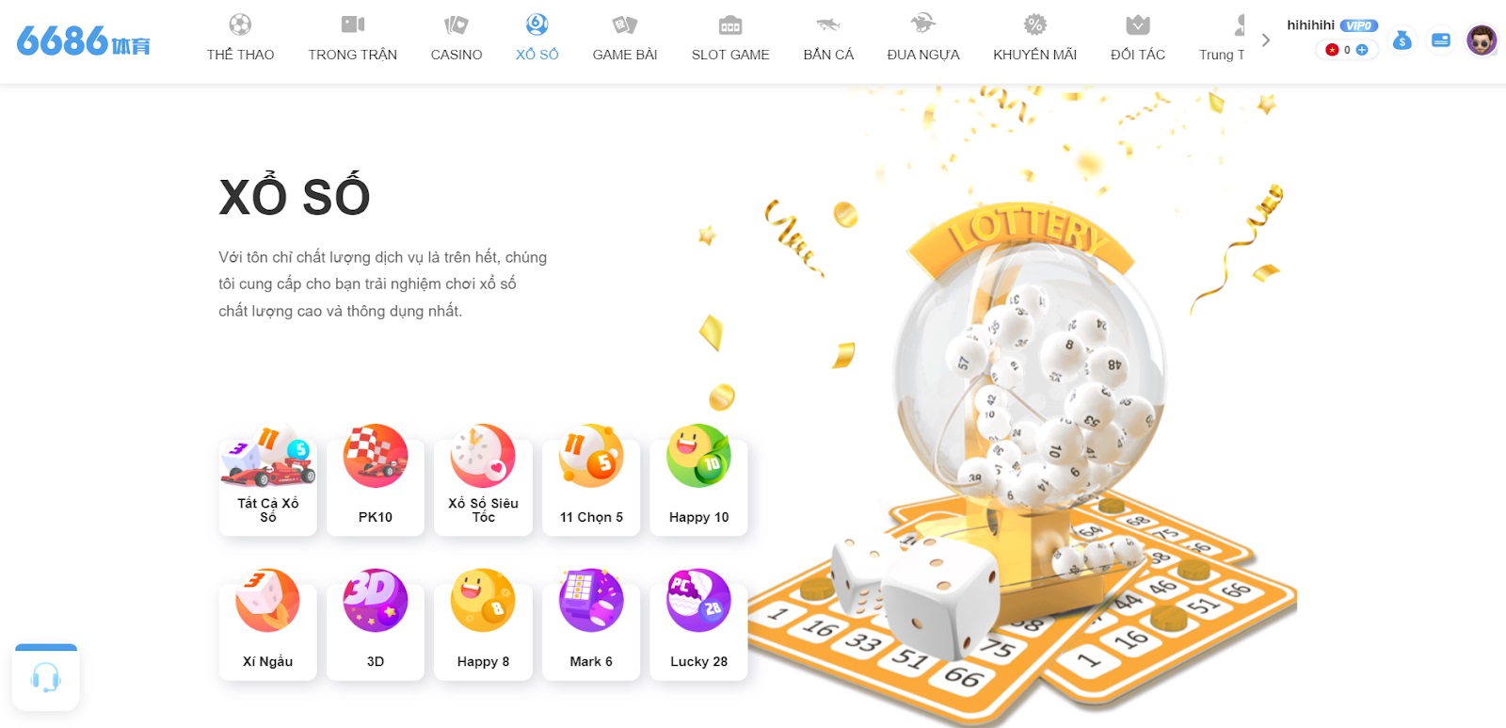Add balance with the blue plus button
This screenshot has height=728, width=1506.
pos(1362,50)
